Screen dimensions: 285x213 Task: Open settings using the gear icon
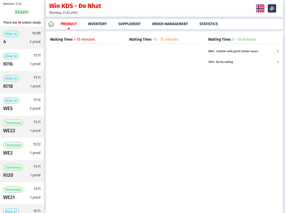(271, 8)
